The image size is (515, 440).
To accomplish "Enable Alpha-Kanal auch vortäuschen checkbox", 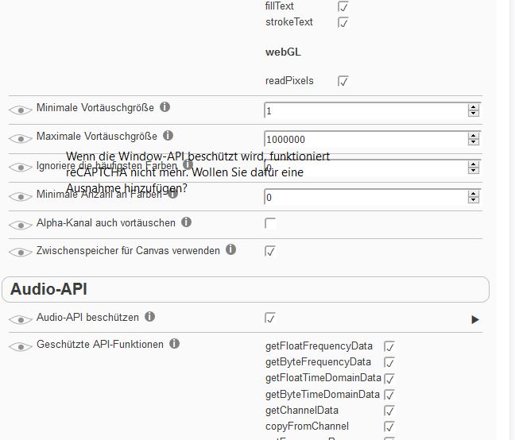I will [x=270, y=223].
